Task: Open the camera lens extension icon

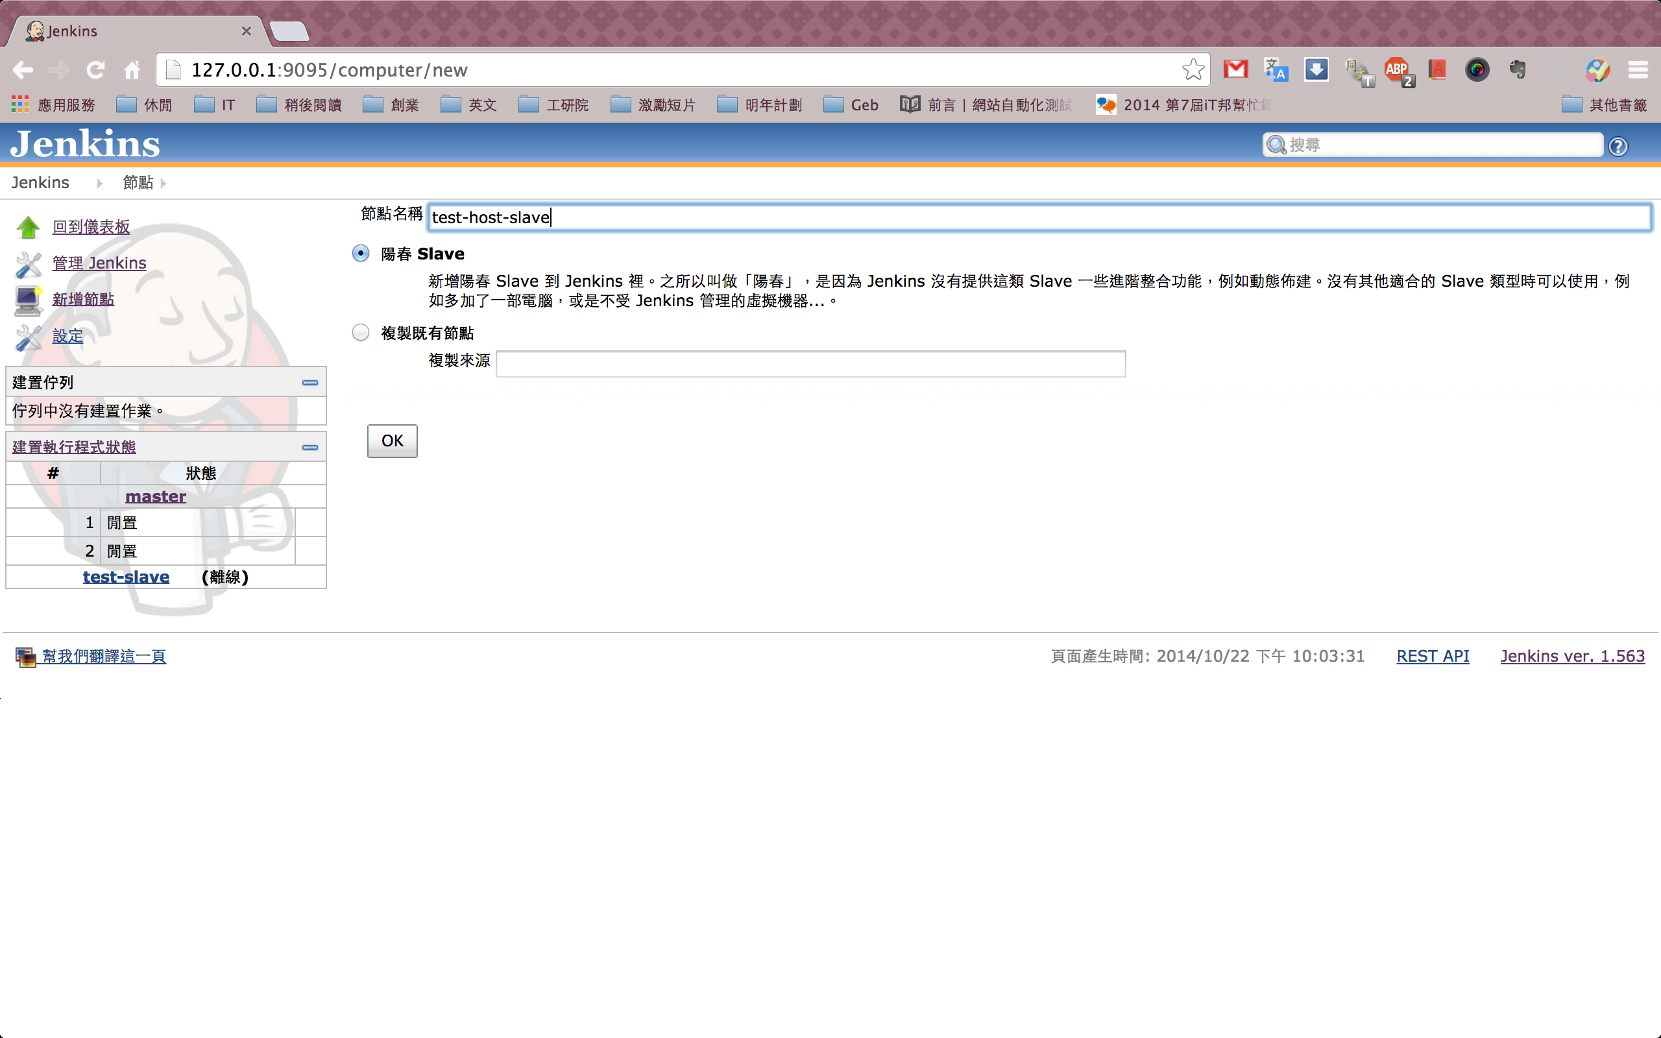Action: (1477, 69)
